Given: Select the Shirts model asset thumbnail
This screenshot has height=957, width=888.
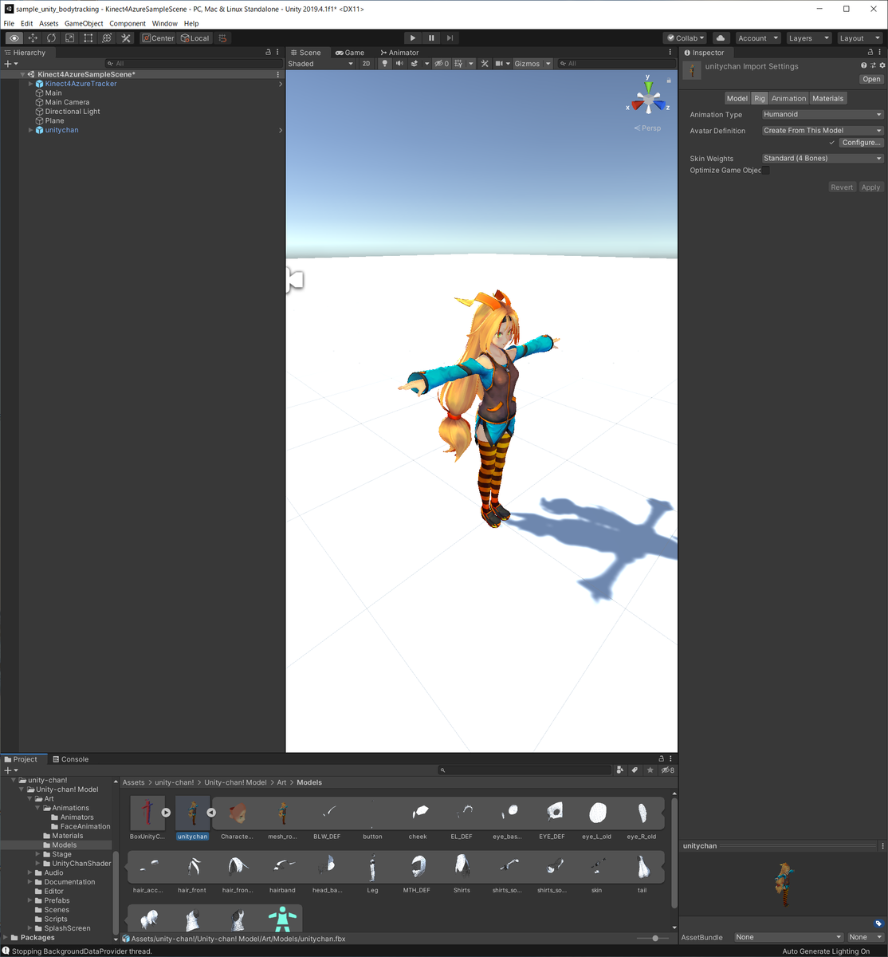Looking at the screenshot, I should (x=461, y=867).
